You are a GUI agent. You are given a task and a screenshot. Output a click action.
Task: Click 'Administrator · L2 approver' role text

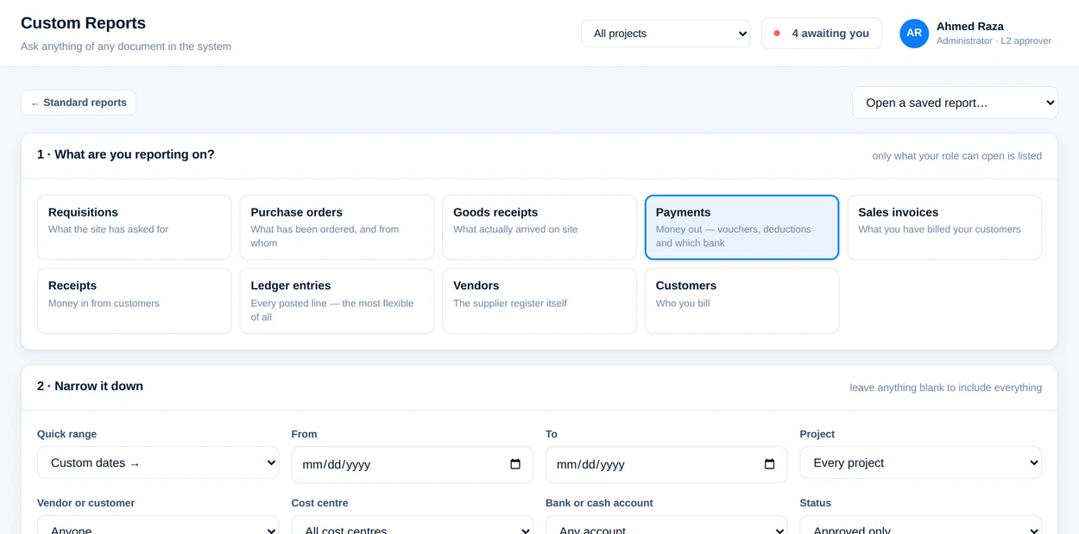(994, 41)
